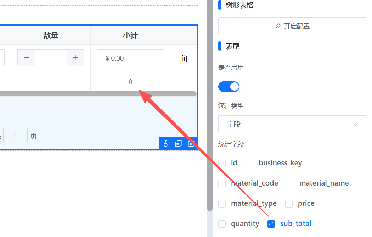Click the page number input box
Image resolution: width=372 pixels, height=237 pixels.
(16, 136)
